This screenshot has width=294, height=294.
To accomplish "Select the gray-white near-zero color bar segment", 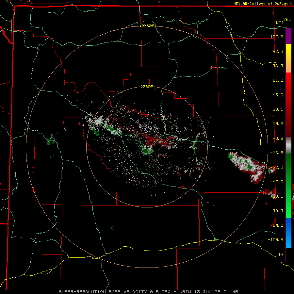I will click(288, 145).
